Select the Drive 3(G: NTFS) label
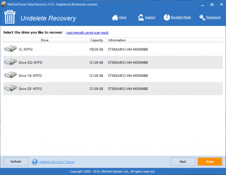226x175 pixels. click(x=30, y=62)
